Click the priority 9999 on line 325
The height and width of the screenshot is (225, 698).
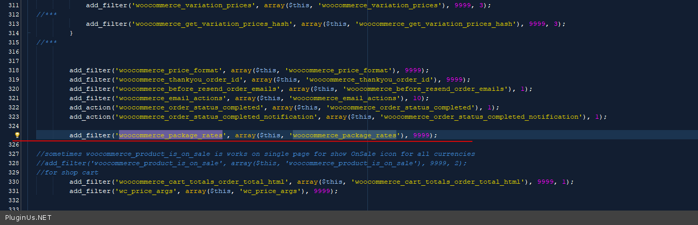[421, 135]
